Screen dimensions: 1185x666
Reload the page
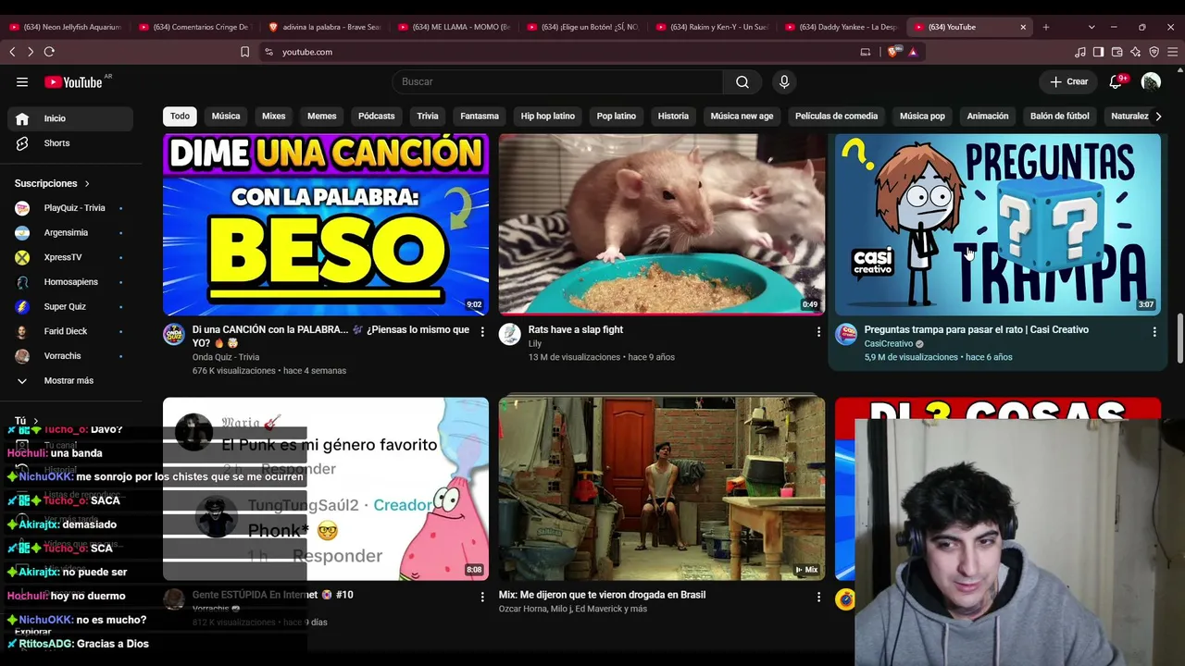click(x=49, y=52)
